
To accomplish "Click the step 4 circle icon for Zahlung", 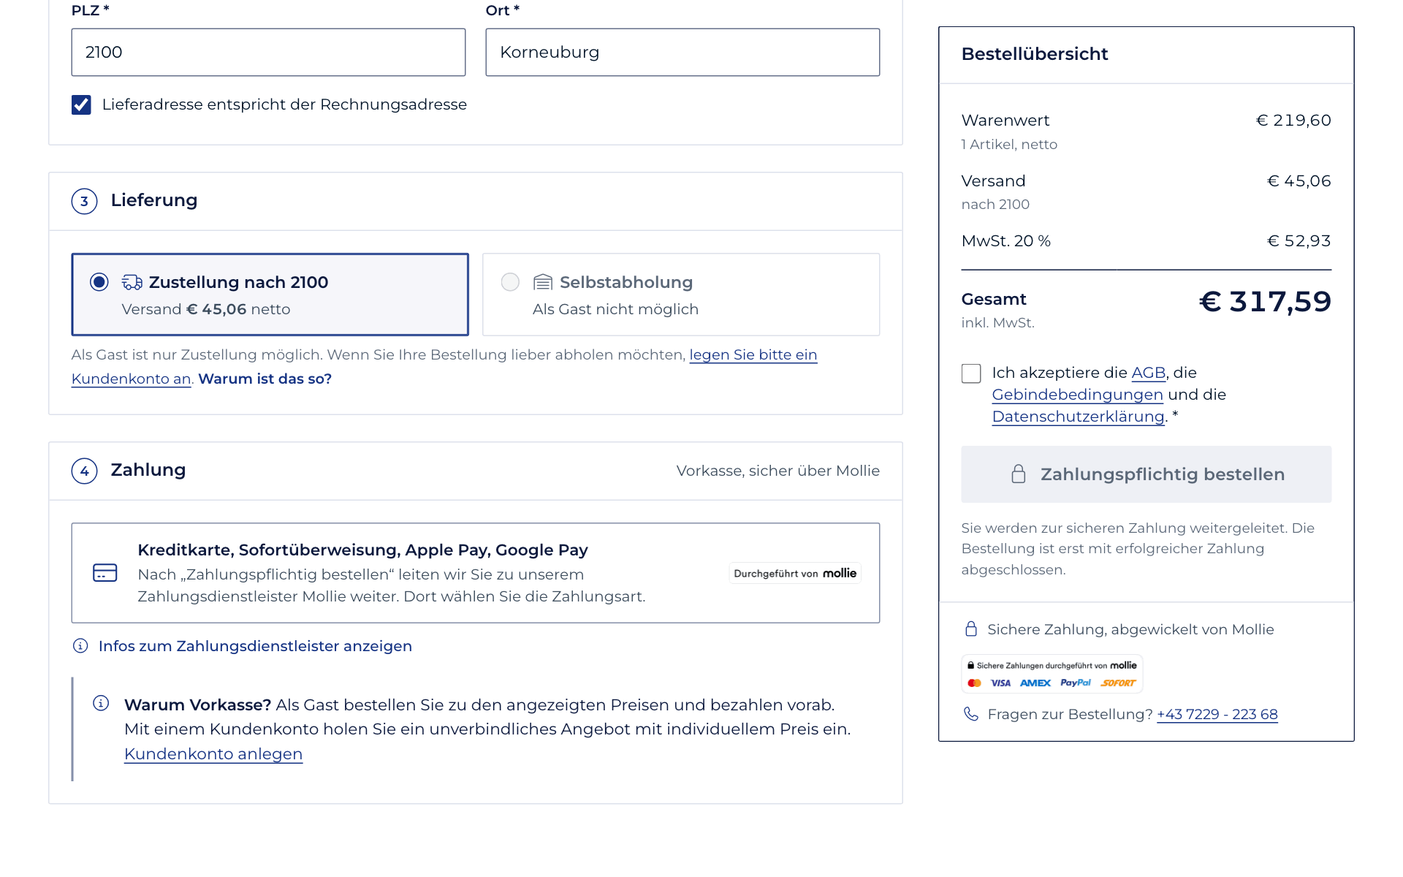I will point(85,471).
